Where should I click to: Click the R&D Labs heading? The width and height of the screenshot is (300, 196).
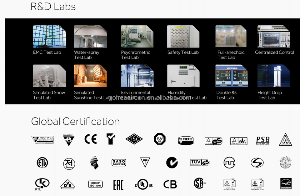53,7
